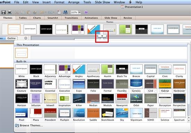
Task: Apply the Newsprint theme
Action: tap(122, 98)
